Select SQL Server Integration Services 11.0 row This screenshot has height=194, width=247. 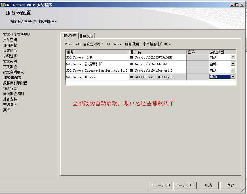point(97,70)
